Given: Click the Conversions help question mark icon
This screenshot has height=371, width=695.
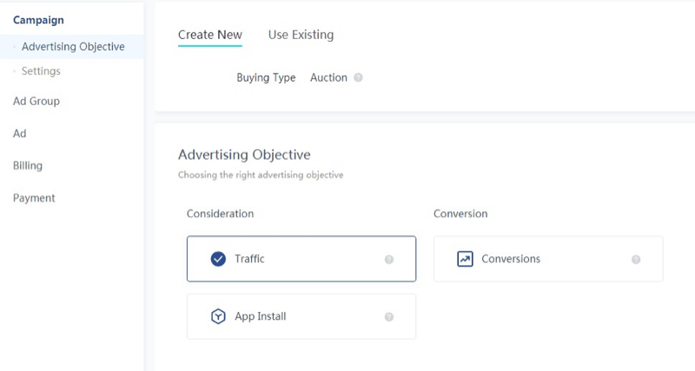Looking at the screenshot, I should (x=636, y=259).
